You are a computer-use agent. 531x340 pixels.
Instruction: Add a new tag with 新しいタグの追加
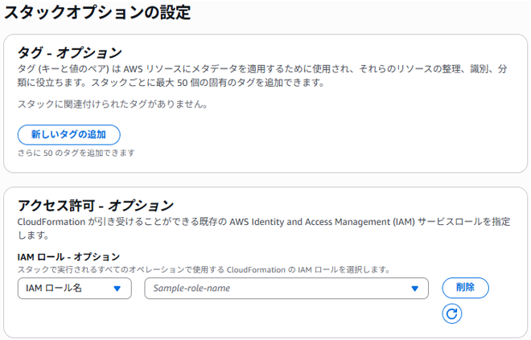pyautogui.click(x=68, y=135)
